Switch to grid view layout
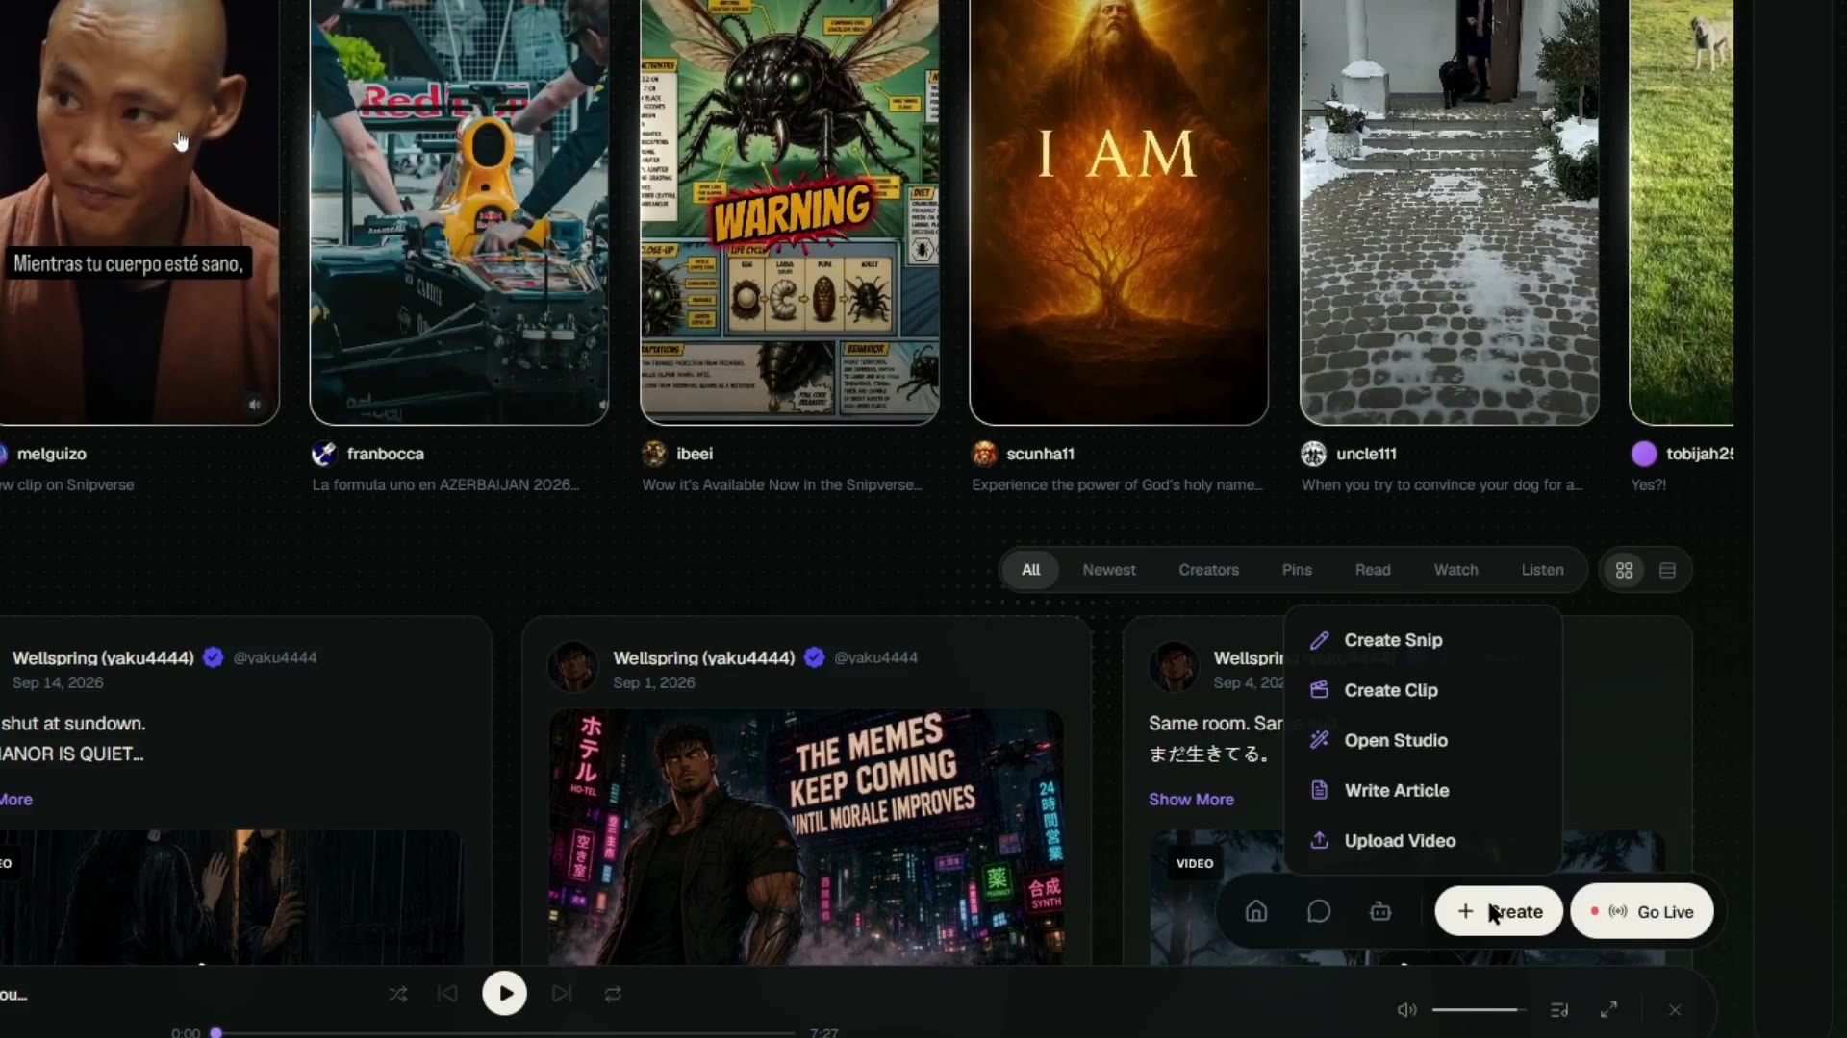The image size is (1847, 1038). (x=1624, y=571)
